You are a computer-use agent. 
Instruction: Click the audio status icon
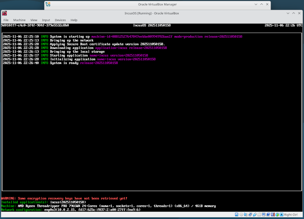(245, 214)
